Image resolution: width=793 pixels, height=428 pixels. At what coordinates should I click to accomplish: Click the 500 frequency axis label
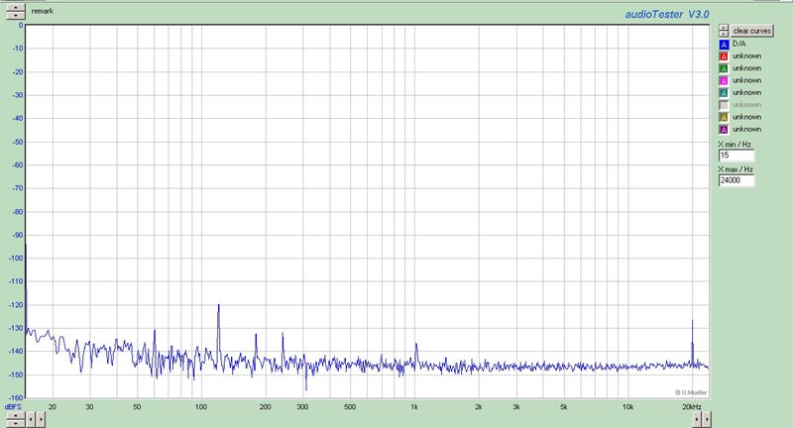[350, 407]
